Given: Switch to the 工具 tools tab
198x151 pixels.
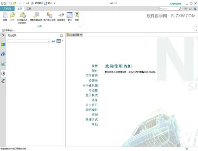Looking at the screenshot, I should [29, 9].
